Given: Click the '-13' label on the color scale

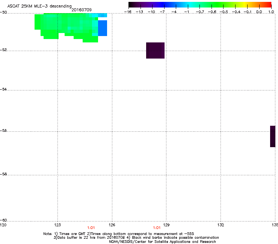Looking at the screenshot, I should pyautogui.click(x=139, y=12).
